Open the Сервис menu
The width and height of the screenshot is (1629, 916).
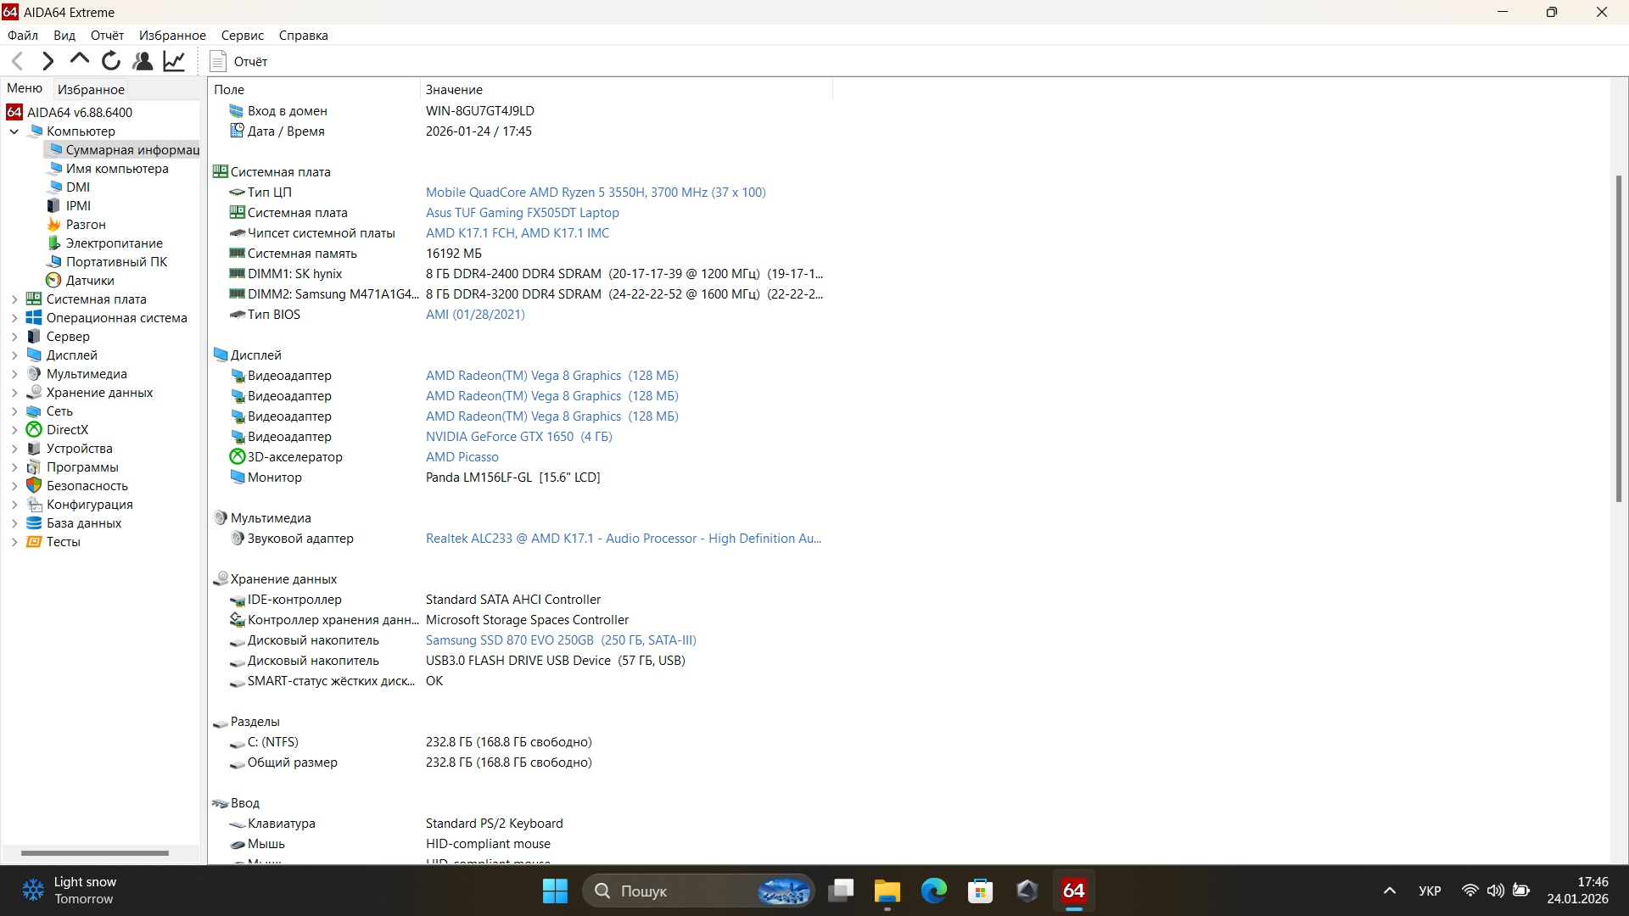242,36
